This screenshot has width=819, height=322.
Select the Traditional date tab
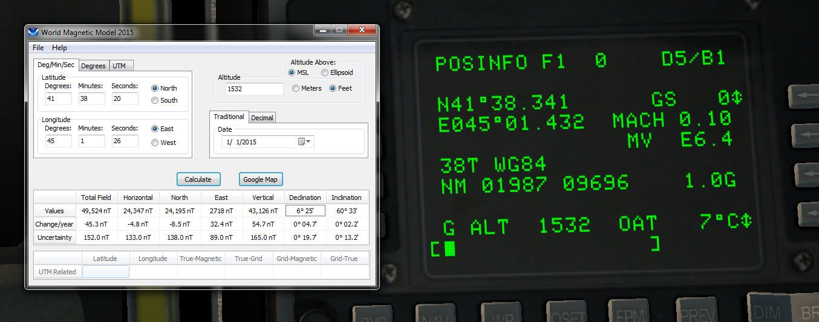pyautogui.click(x=229, y=117)
